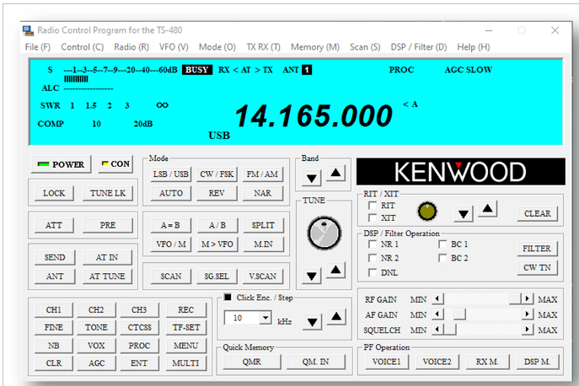Click RF GAIN right scroll arrow
Viewport: 579px width, 386px height.
528,298
